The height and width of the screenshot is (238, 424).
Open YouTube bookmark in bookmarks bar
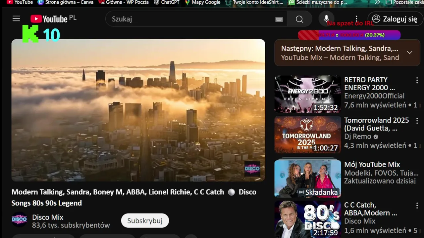[20, 2]
